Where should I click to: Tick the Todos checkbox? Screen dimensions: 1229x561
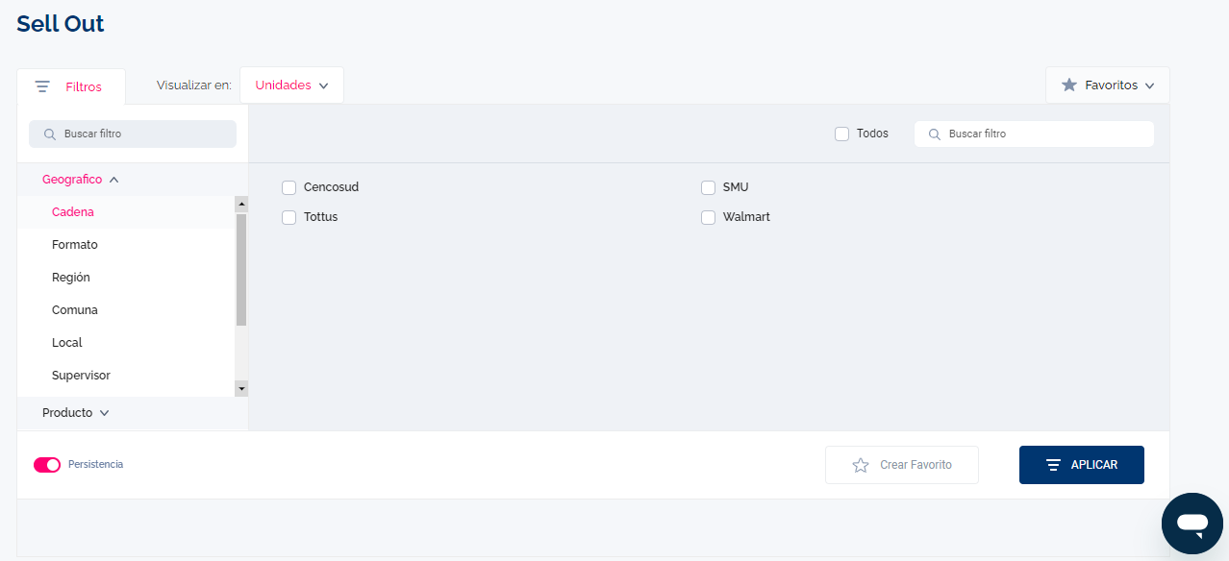[841, 134]
